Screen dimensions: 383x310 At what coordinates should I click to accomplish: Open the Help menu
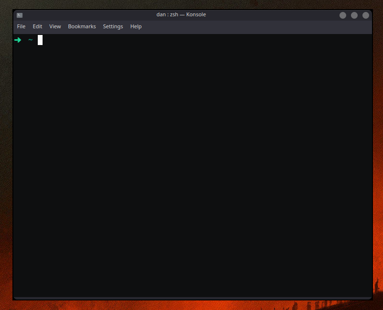tap(136, 26)
